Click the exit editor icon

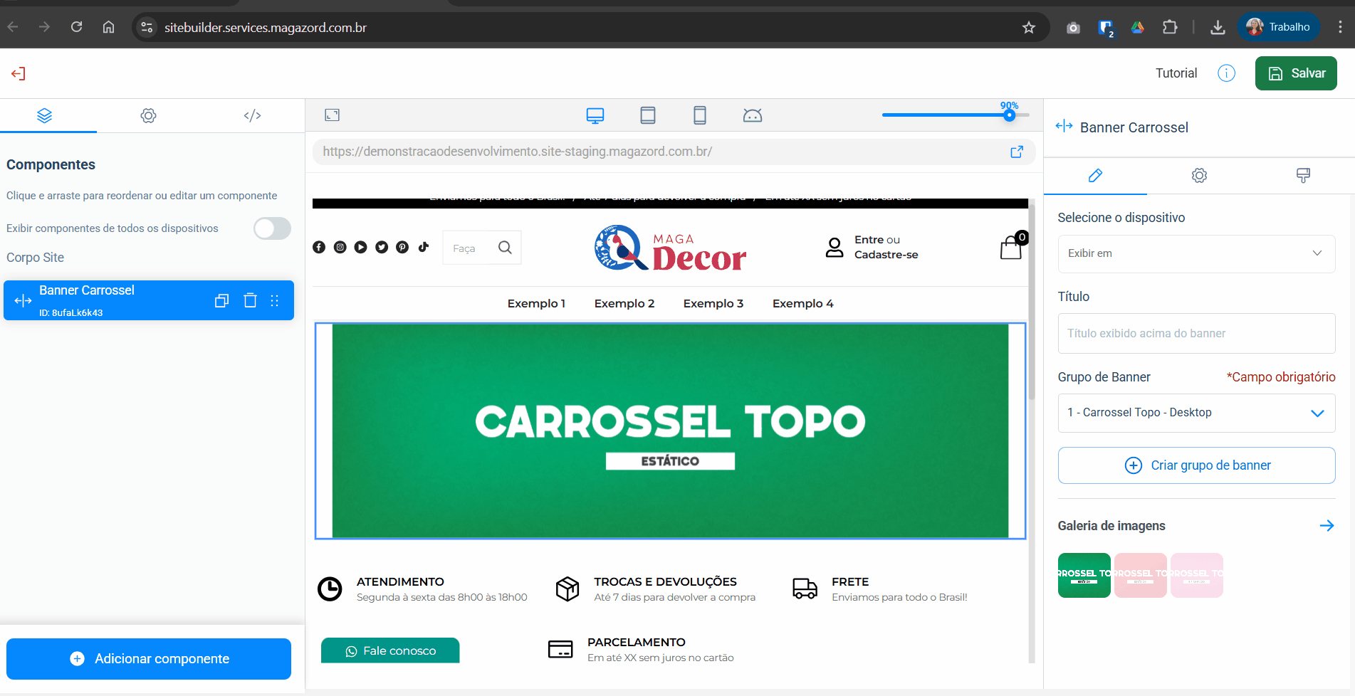(x=19, y=73)
